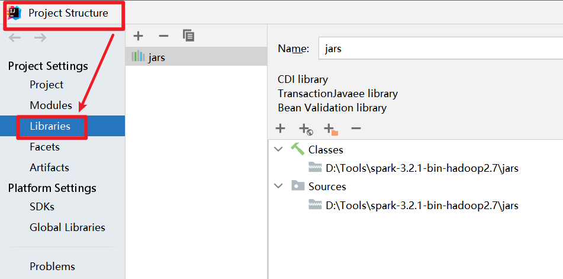Open the Project settings page
The image size is (563, 279).
pos(46,85)
